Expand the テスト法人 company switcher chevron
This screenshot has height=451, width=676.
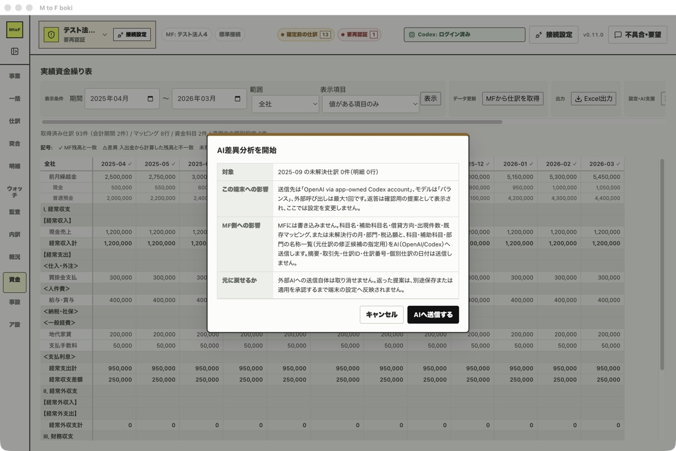[104, 35]
